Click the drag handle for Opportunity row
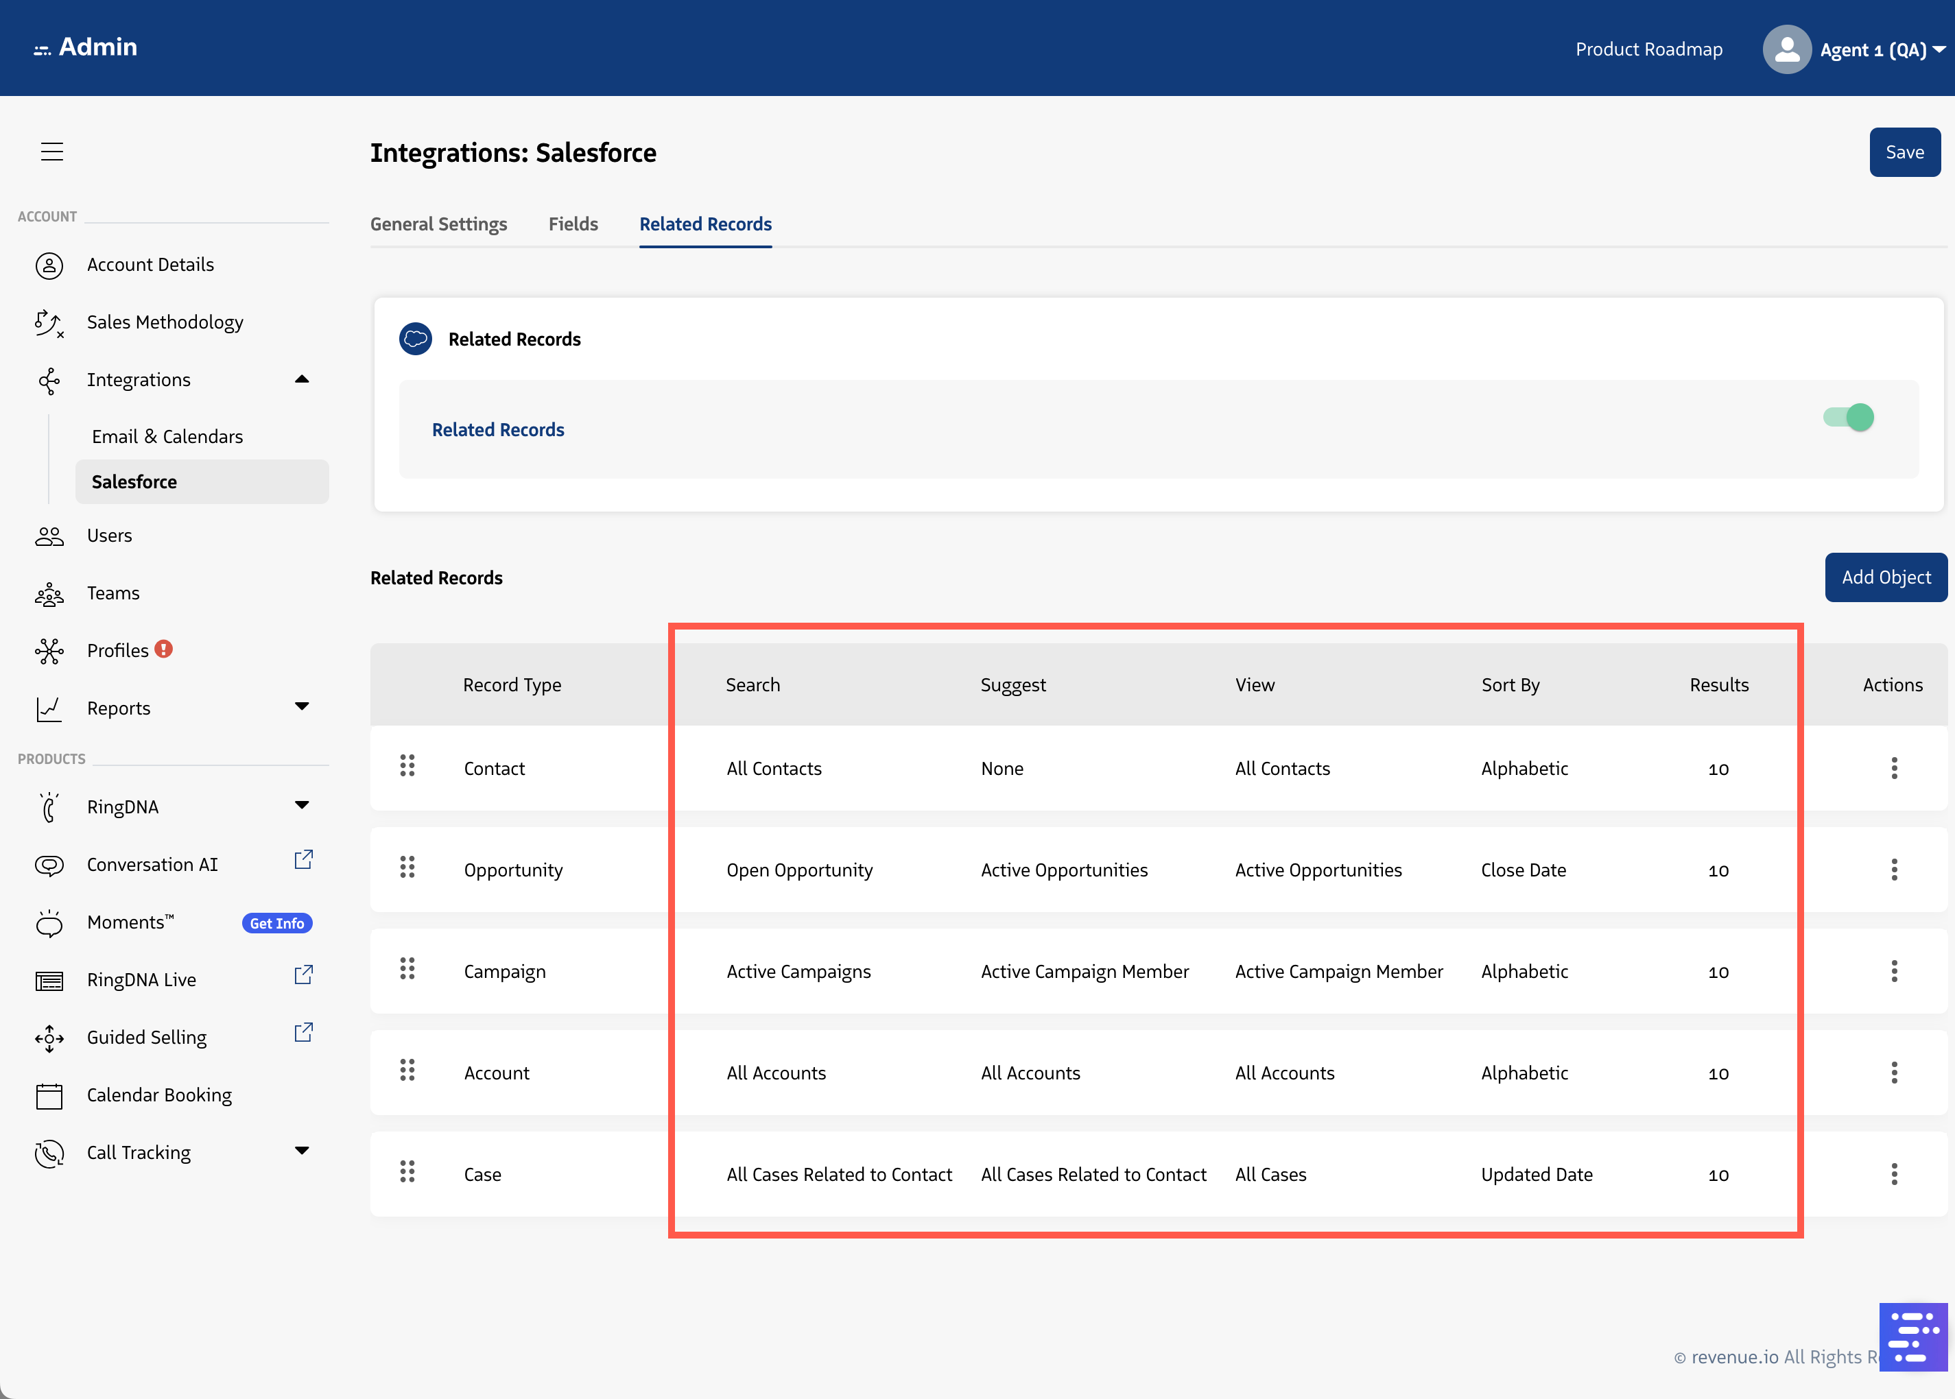Viewport: 1955px width, 1399px height. 407,868
